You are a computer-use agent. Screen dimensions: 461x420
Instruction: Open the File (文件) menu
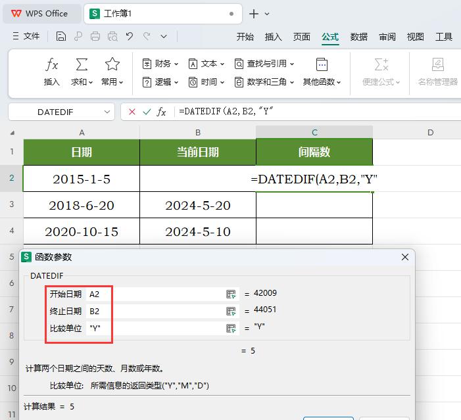(26, 36)
